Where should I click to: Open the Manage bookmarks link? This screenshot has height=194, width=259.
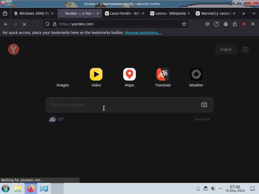point(143,33)
